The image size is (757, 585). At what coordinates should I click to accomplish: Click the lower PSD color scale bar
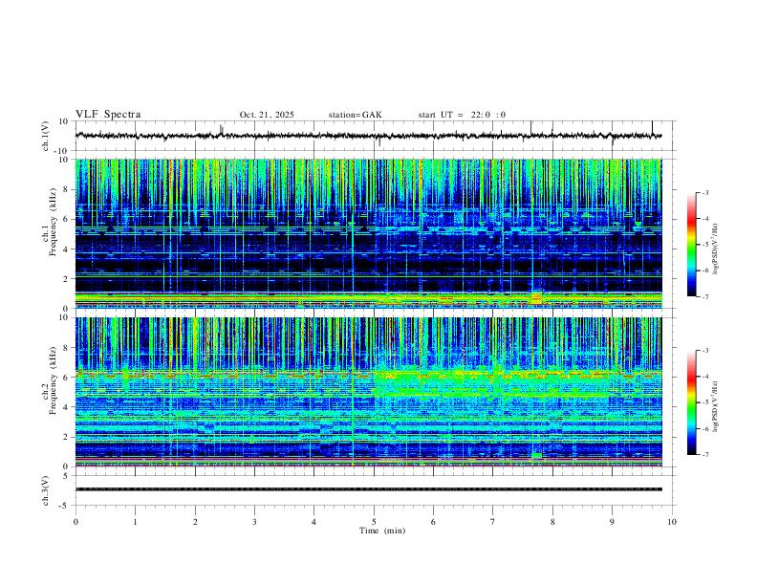coord(691,402)
